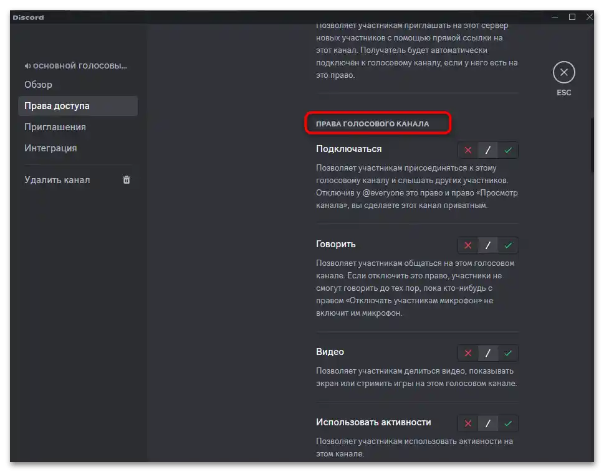The height and width of the screenshot is (472, 604).
Task: Open the Интеграция settings section
Action: pos(78,148)
